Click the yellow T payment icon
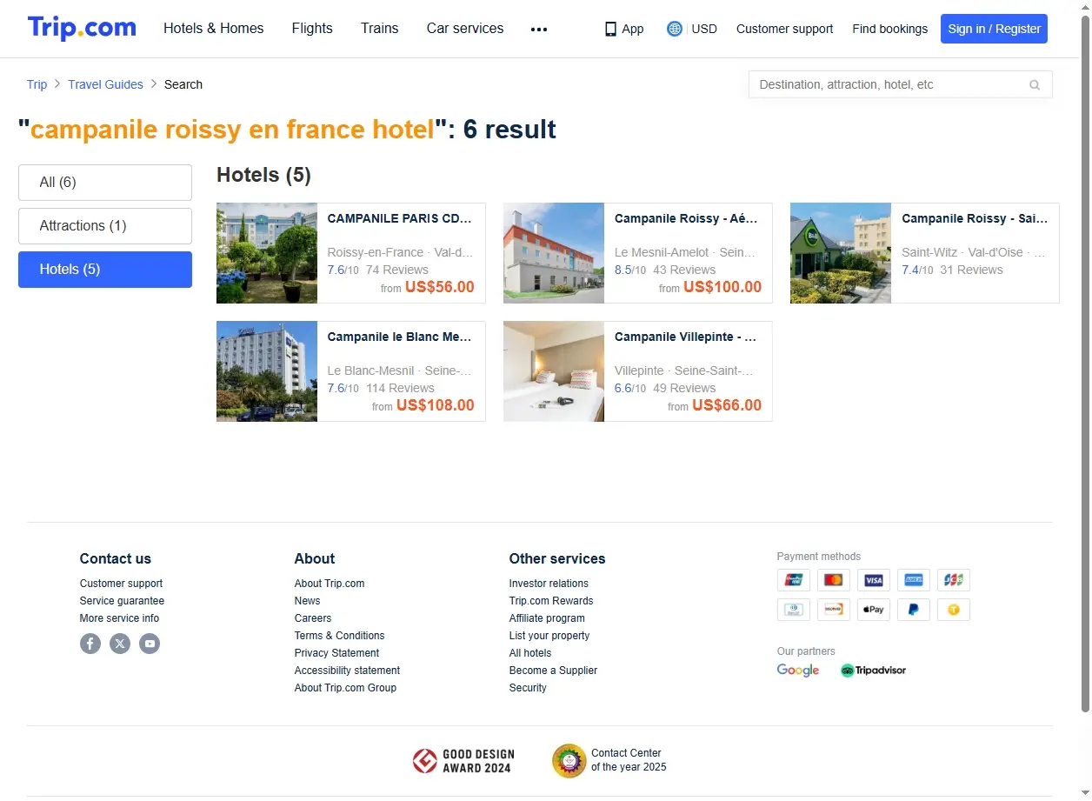The width and height of the screenshot is (1092, 801). click(x=954, y=610)
